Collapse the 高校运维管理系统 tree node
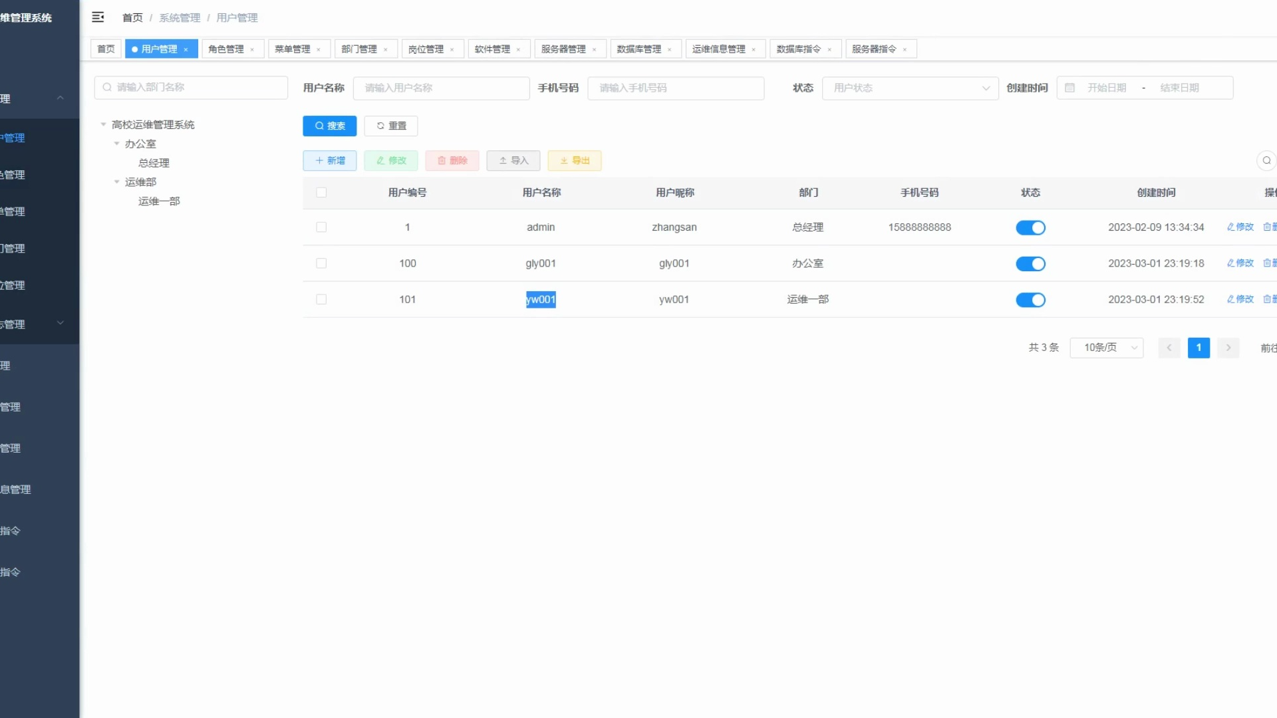 103,124
